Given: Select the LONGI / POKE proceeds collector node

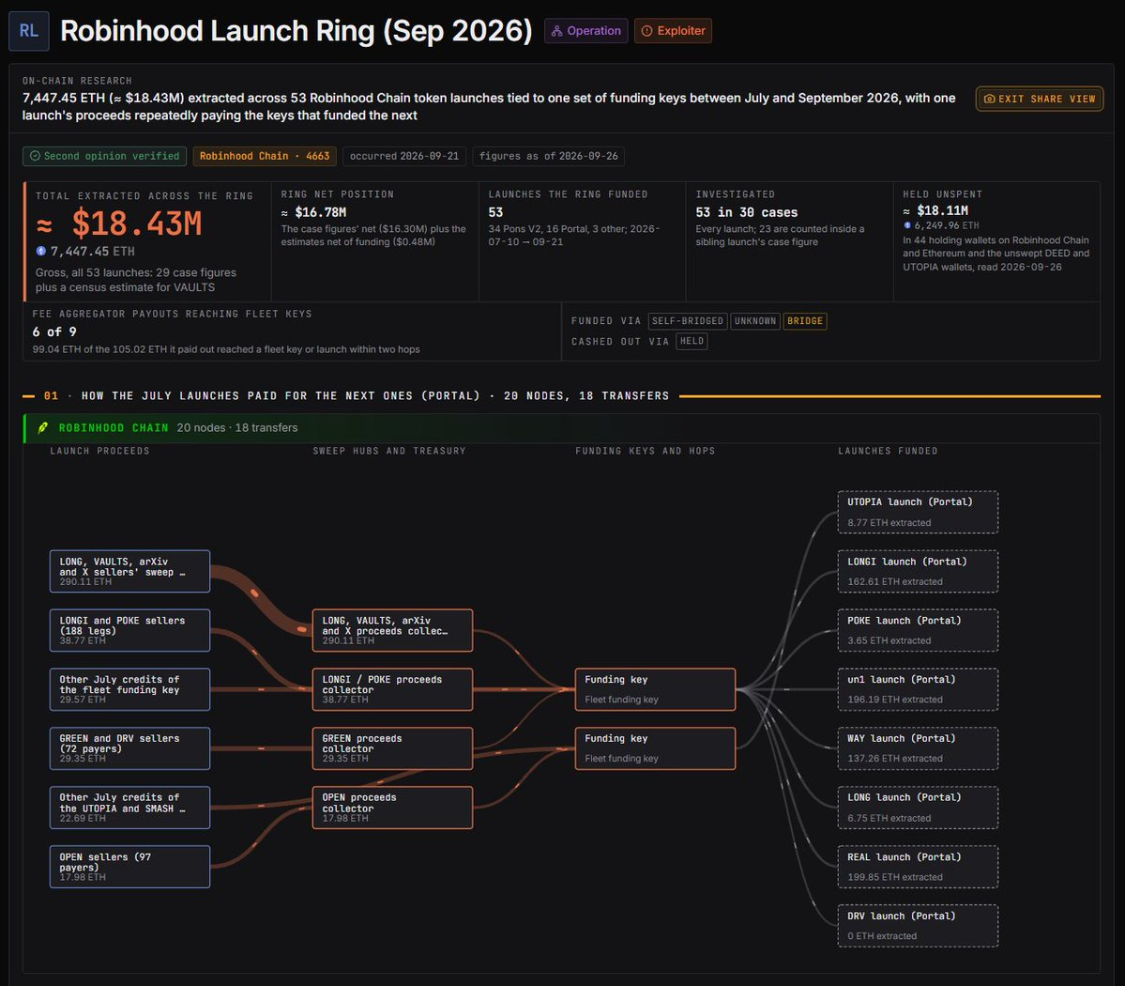Looking at the screenshot, I should [x=392, y=689].
